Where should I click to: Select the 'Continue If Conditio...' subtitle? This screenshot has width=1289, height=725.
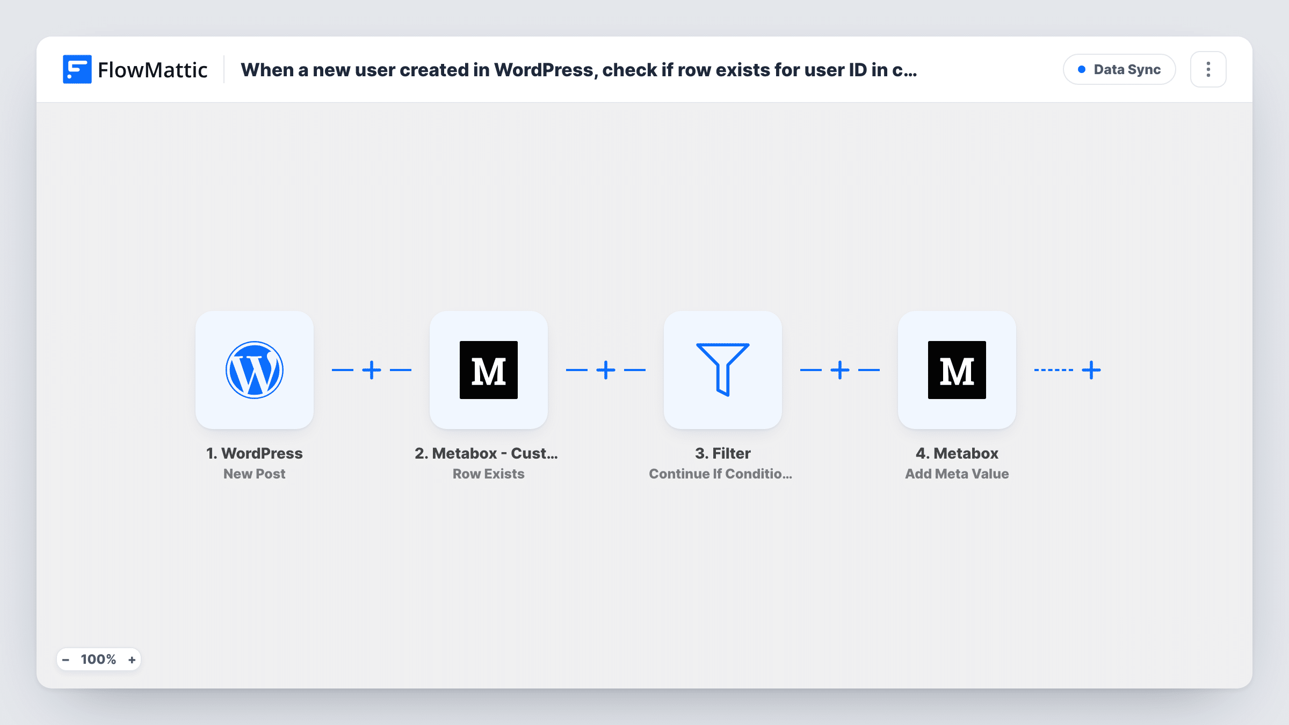(x=721, y=474)
